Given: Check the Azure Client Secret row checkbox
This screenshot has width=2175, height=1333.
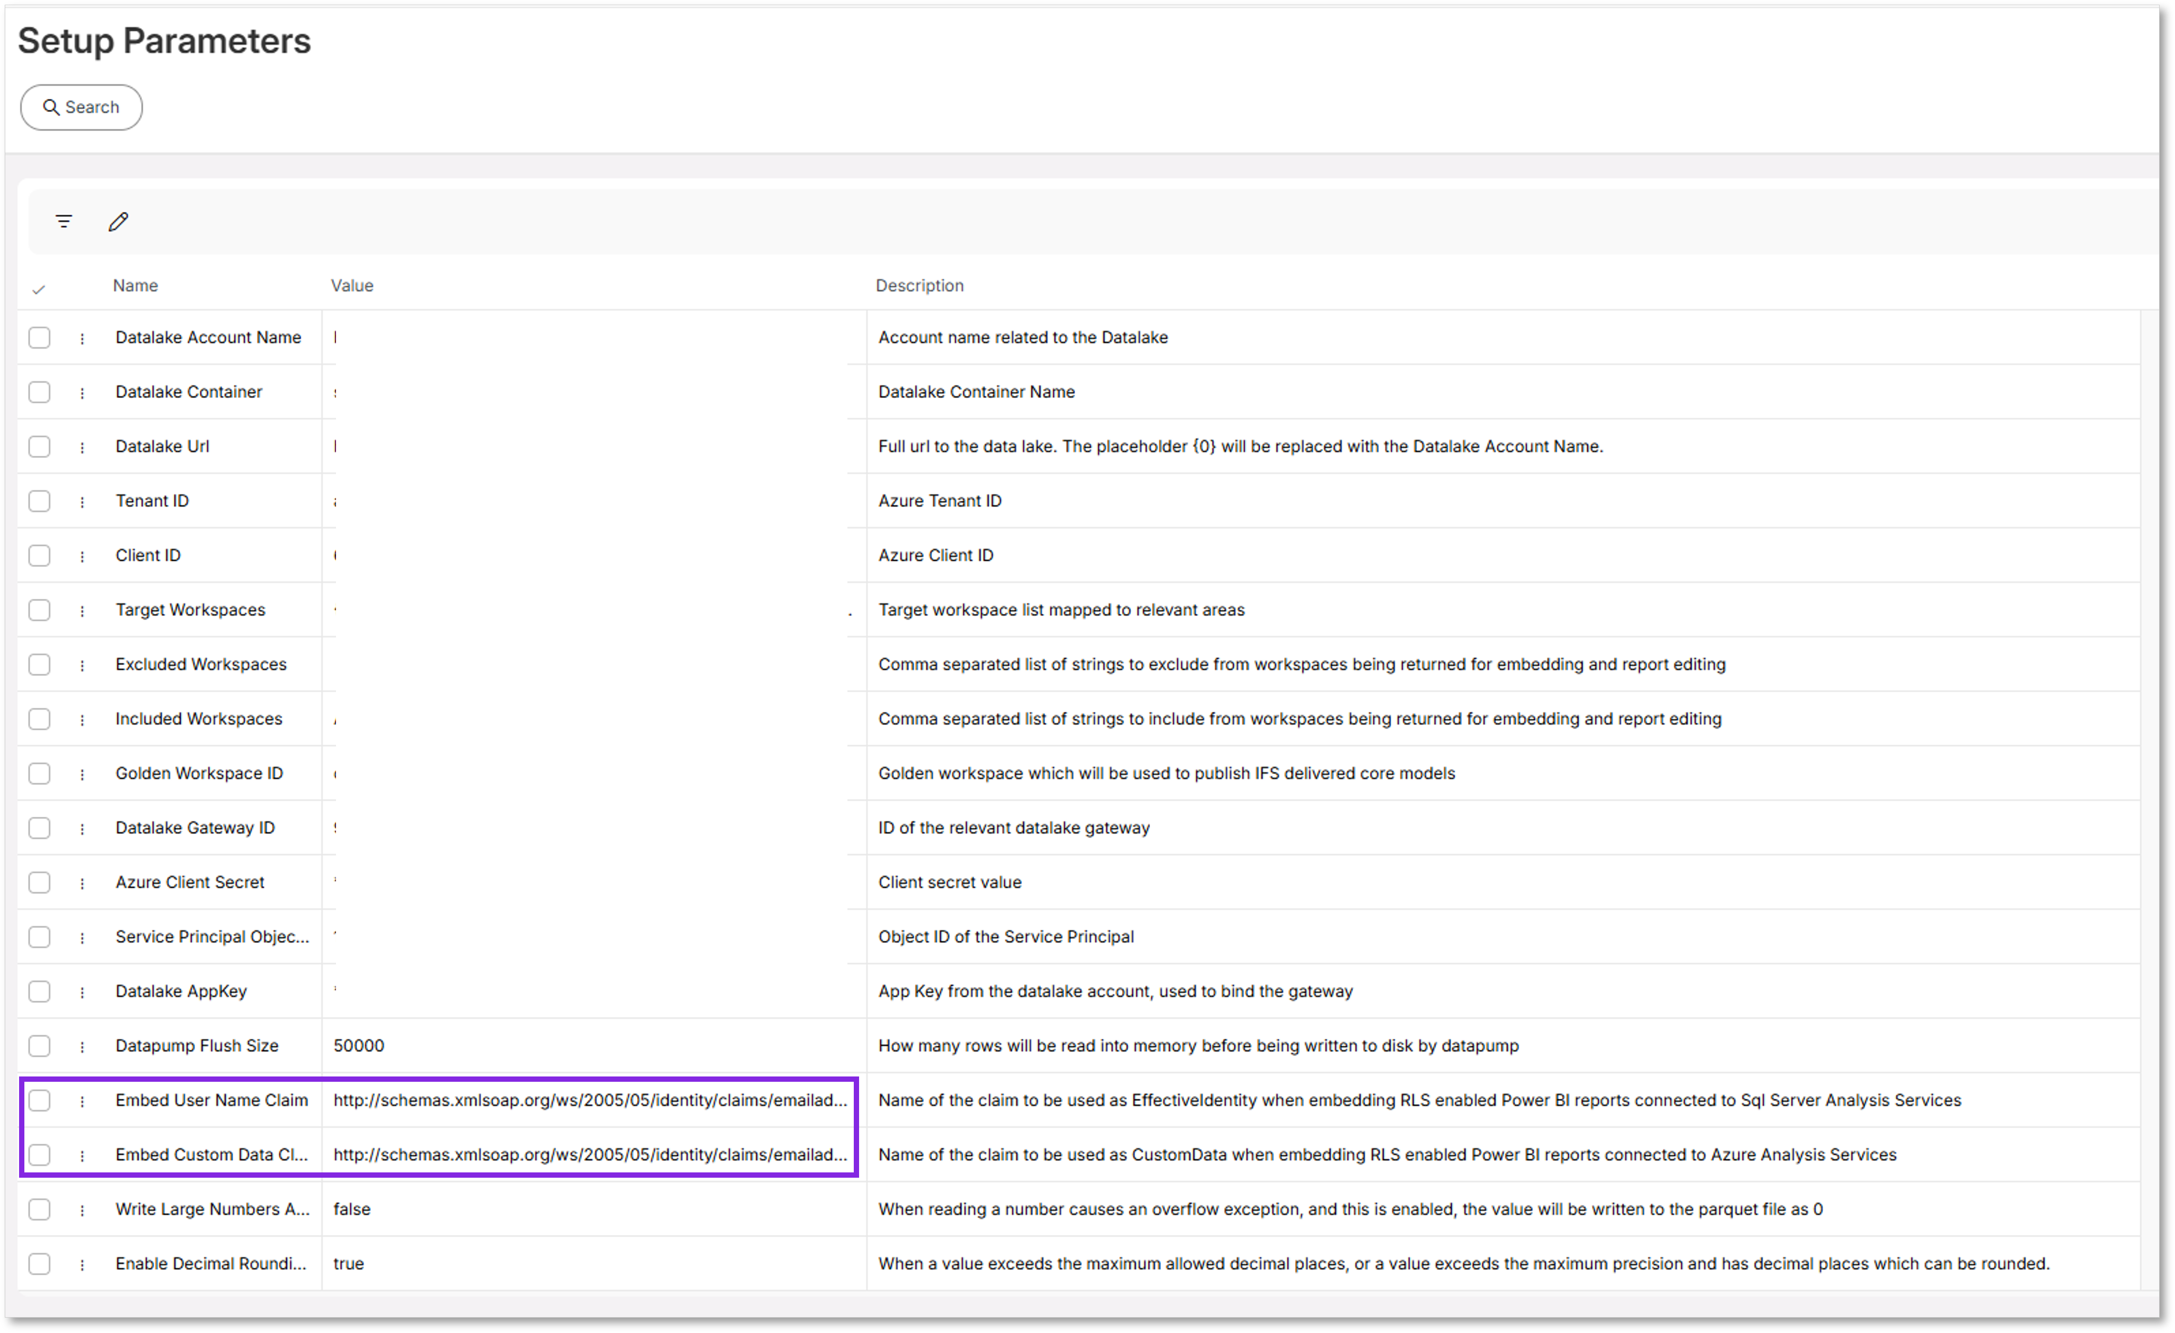Looking at the screenshot, I should pos(39,883).
